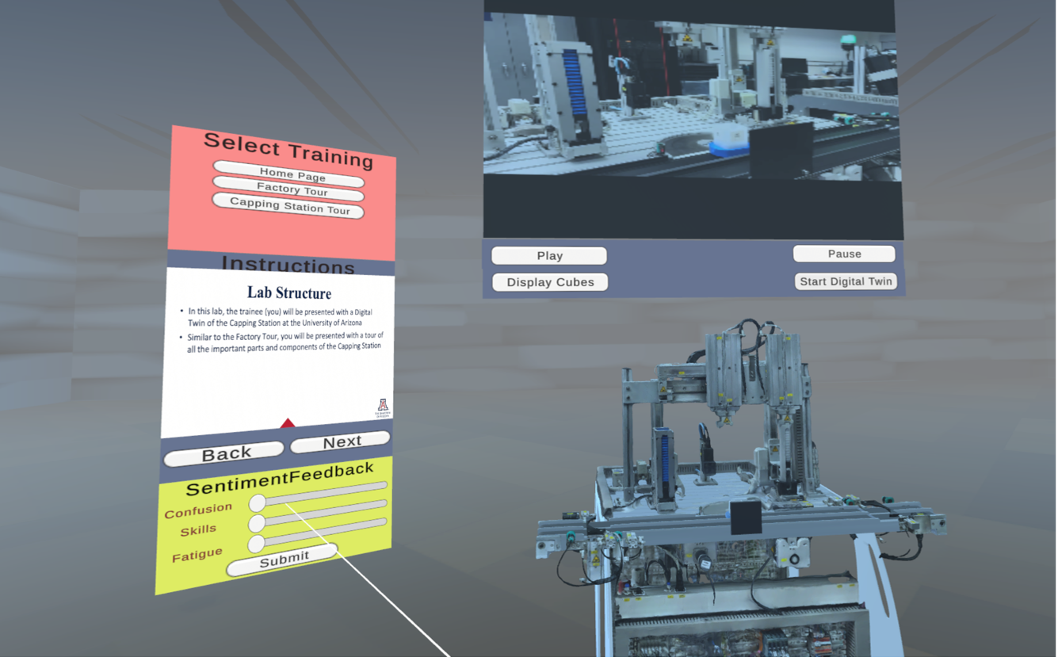Click the University of Arizona logo

(383, 407)
